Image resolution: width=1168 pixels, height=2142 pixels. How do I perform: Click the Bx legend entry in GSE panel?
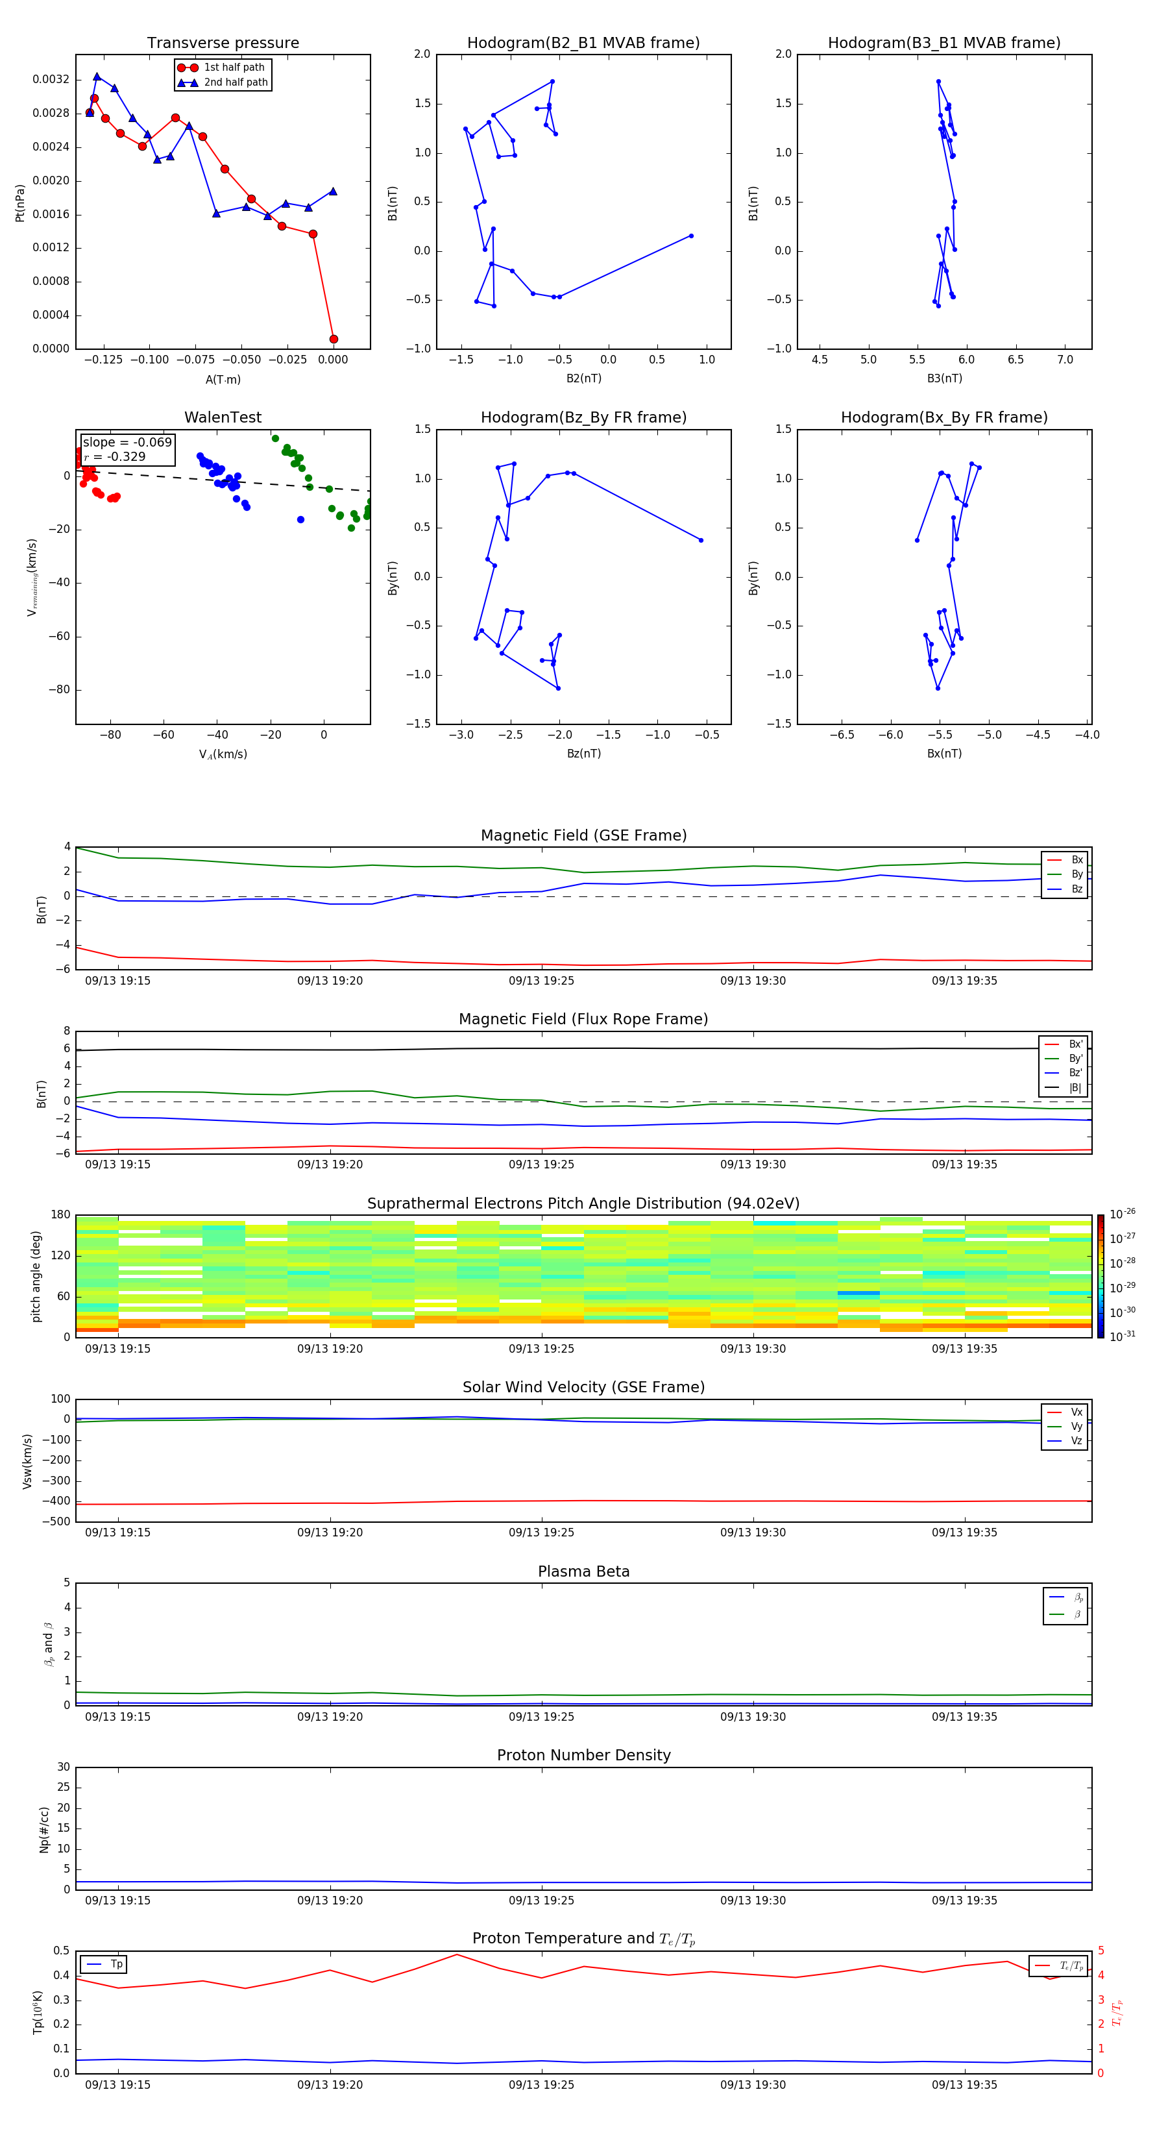tap(1065, 860)
